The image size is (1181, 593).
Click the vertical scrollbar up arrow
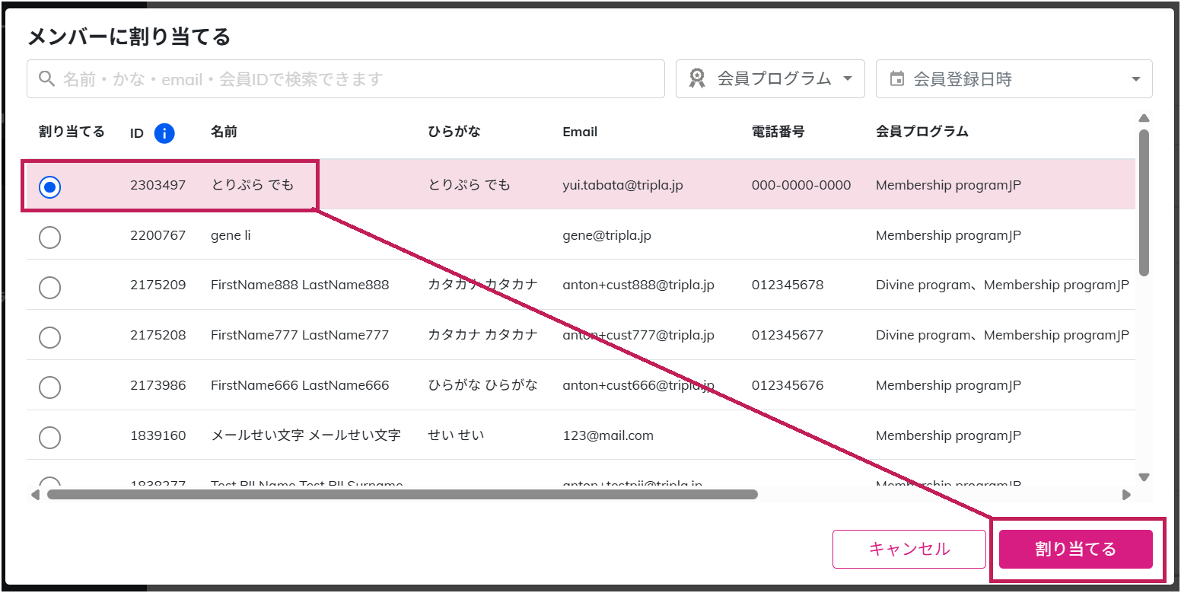[x=1143, y=118]
